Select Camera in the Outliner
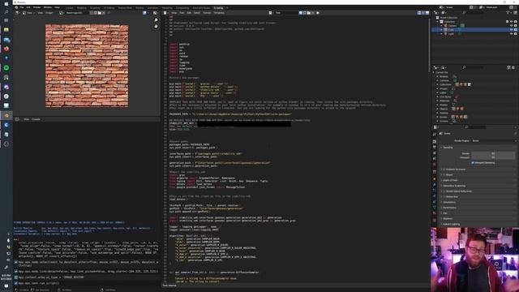The height and width of the screenshot is (292, 519). [x=453, y=25]
